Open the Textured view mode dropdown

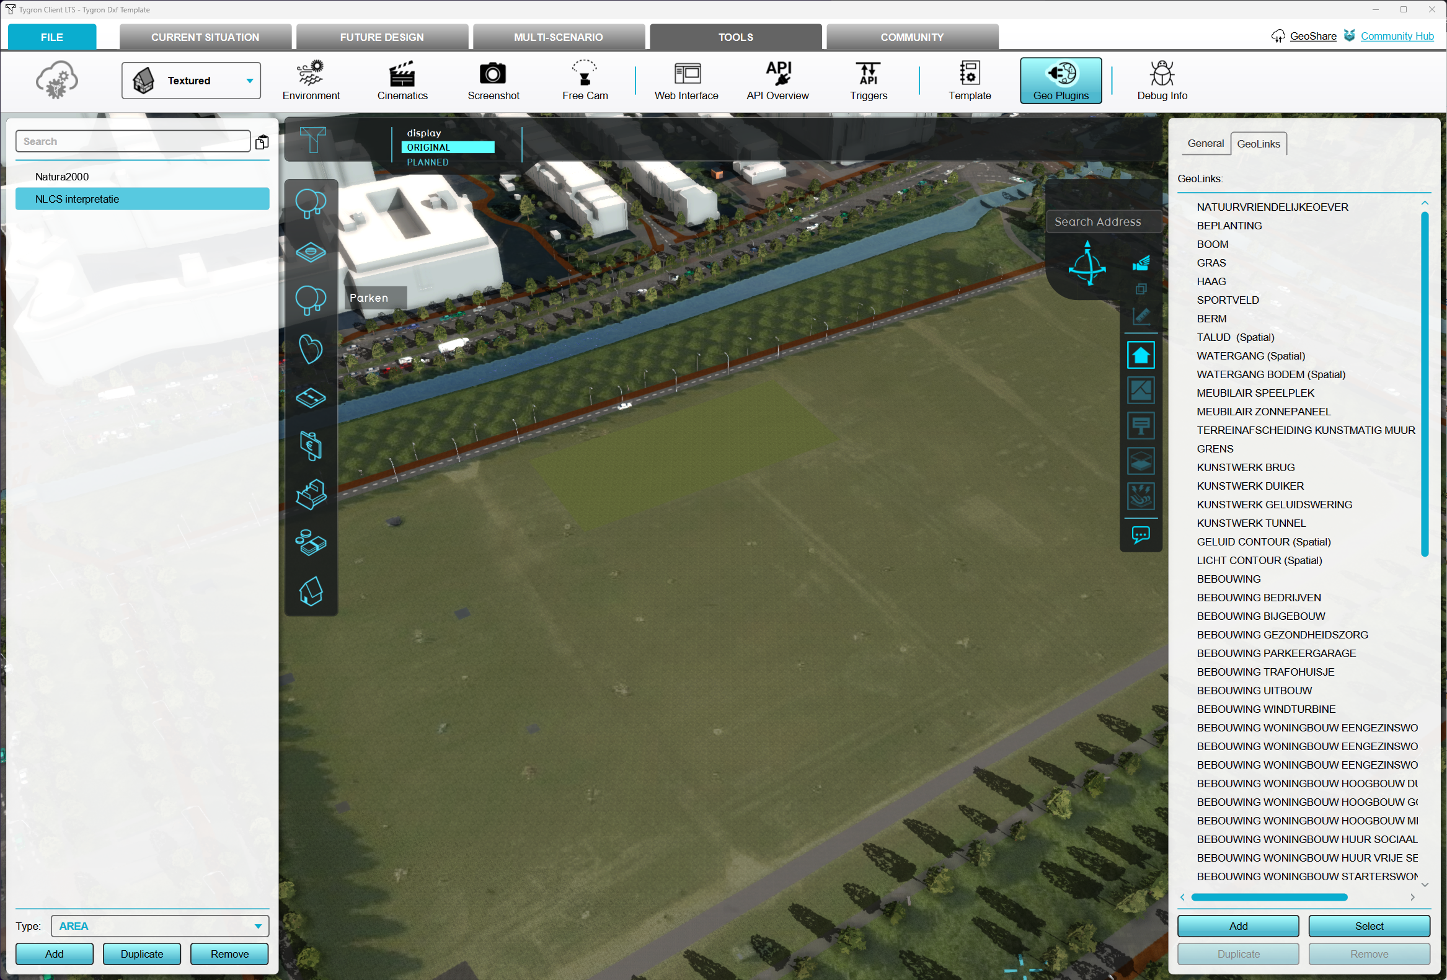pyautogui.click(x=190, y=81)
